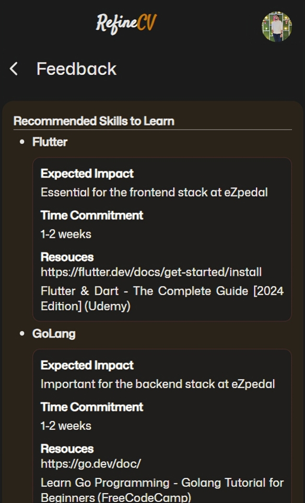This screenshot has width=305, height=503.
Task: Open the user profile avatar
Action: coord(276,27)
